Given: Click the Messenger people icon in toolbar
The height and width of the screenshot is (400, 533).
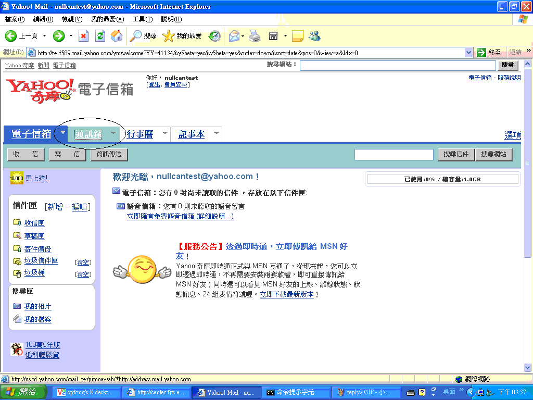Looking at the screenshot, I should pos(314,36).
